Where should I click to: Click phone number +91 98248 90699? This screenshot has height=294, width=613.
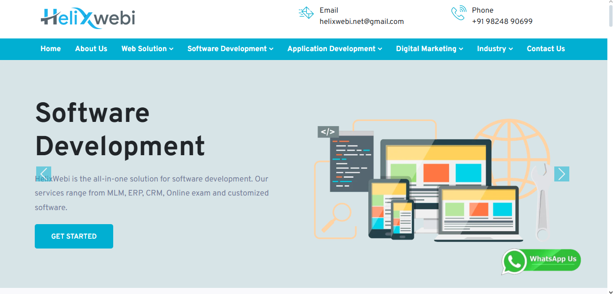(502, 22)
